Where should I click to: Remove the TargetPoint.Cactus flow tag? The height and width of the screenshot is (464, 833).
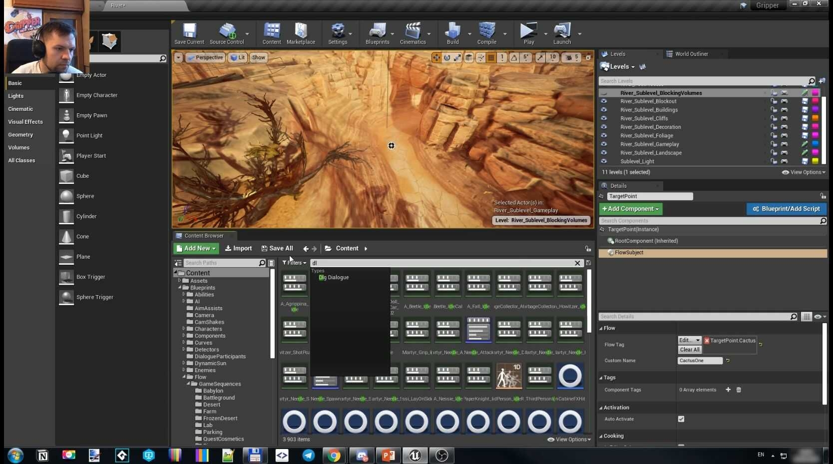point(707,341)
